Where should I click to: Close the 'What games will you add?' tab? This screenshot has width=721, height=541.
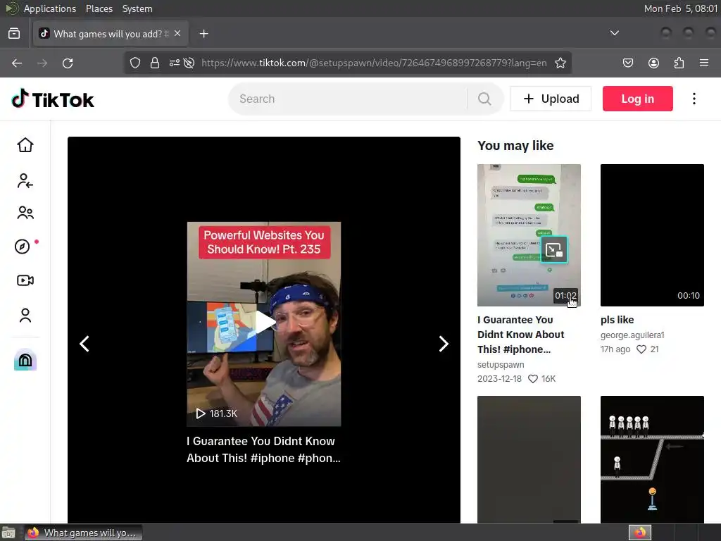coord(177,34)
